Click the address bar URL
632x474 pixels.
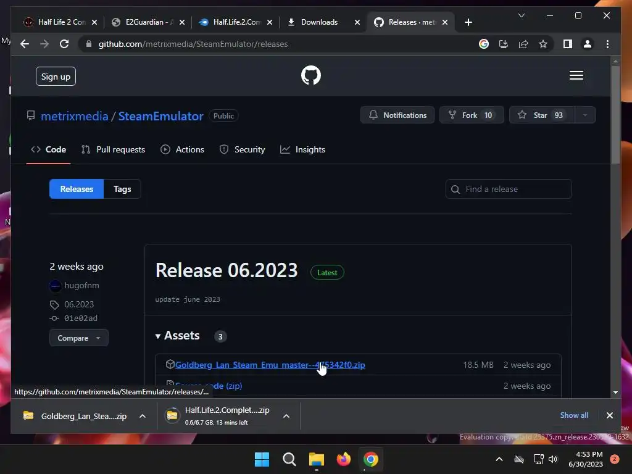point(193,44)
